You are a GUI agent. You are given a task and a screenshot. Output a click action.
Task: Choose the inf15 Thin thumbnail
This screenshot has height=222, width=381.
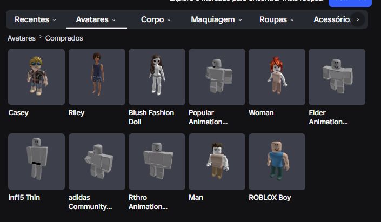(36, 162)
